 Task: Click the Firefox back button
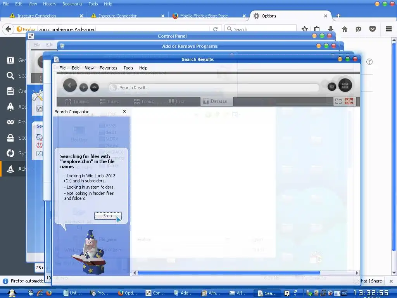[x=8, y=29]
